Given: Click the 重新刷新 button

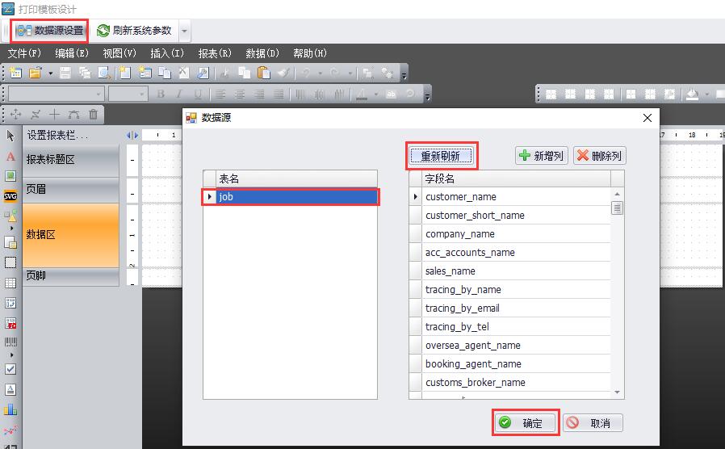Looking at the screenshot, I should click(441, 156).
